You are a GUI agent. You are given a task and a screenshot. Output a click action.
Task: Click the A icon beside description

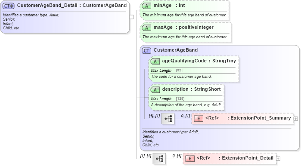(x=155, y=90)
